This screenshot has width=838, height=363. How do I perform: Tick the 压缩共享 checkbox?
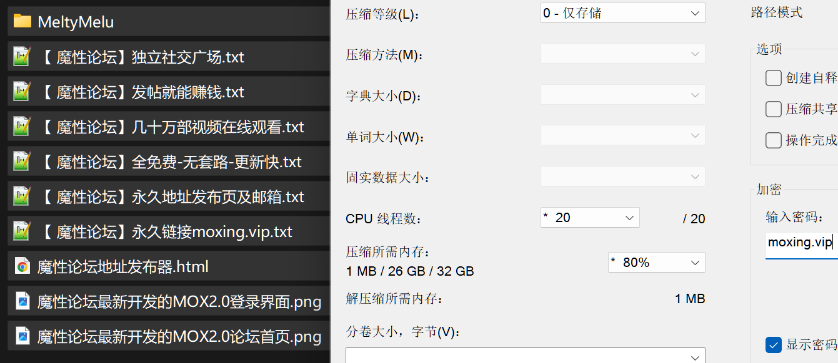pyautogui.click(x=774, y=109)
